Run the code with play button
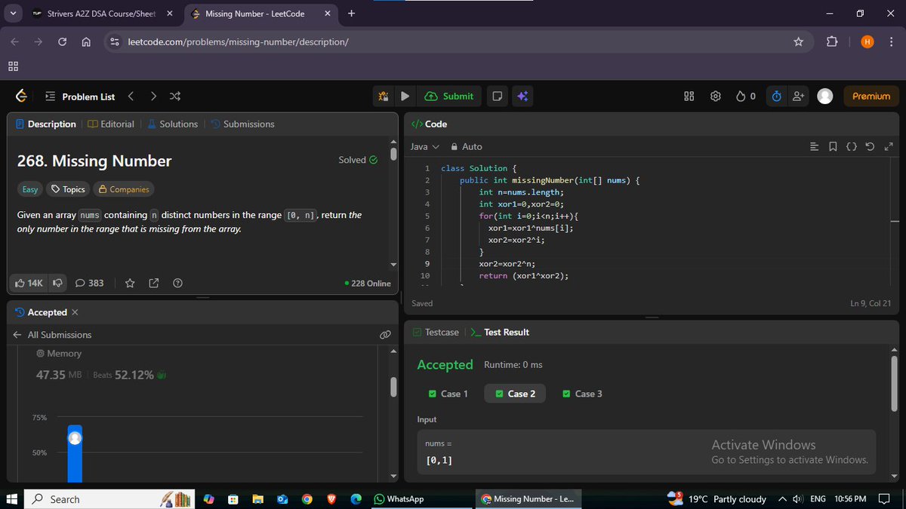This screenshot has height=509, width=906. pos(405,96)
